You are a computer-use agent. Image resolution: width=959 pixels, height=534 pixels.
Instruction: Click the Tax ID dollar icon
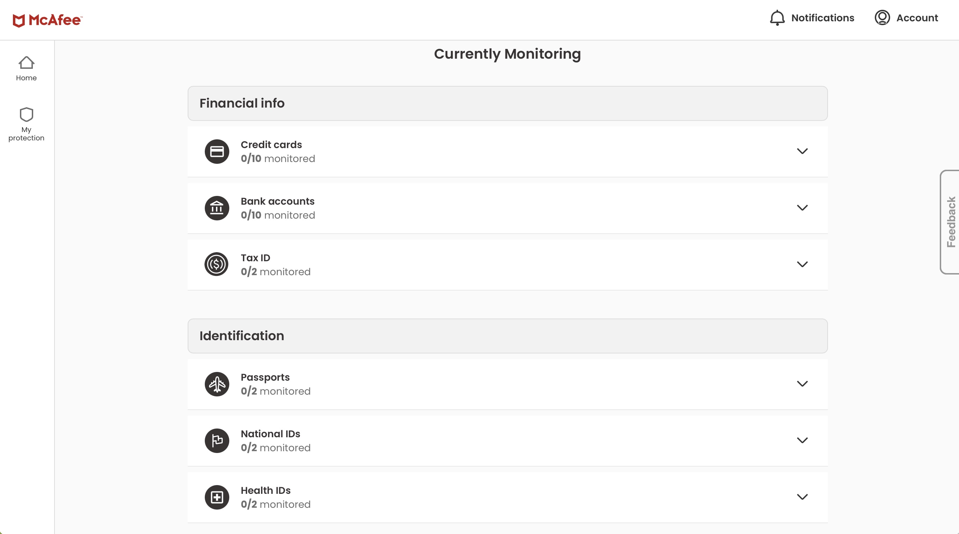217,264
